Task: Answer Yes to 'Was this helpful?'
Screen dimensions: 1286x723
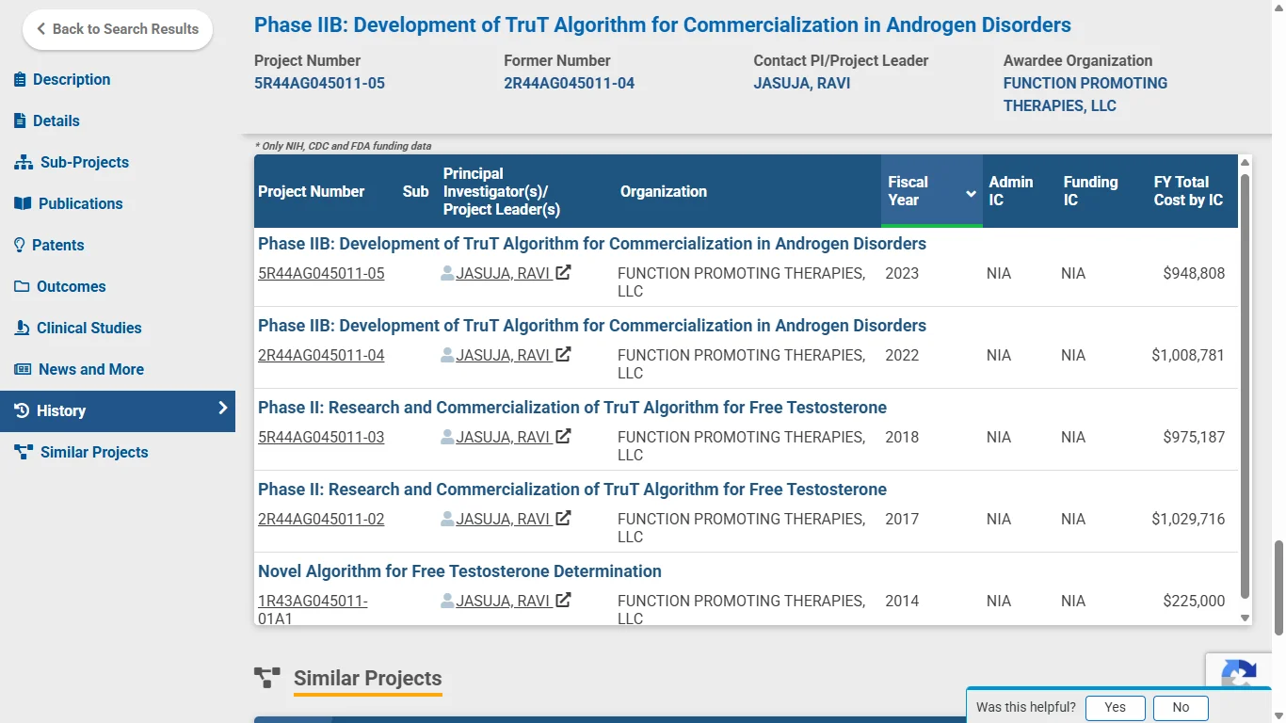Action: click(x=1115, y=707)
